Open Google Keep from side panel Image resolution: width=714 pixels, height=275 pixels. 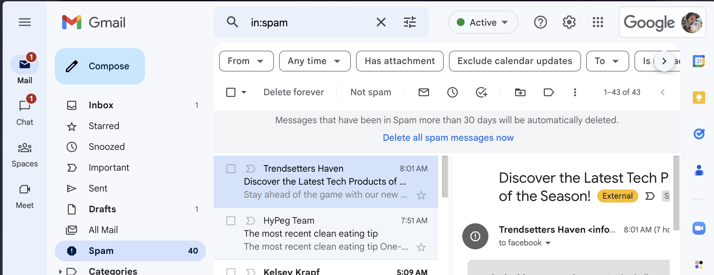[x=699, y=98]
